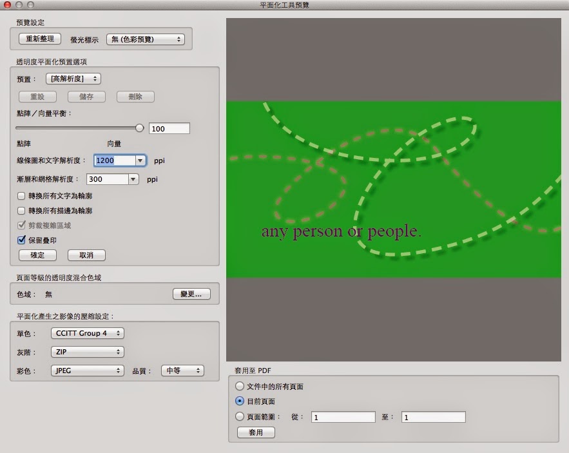Click the 重新整理 refresh button
Screen dimensions: 569x453
(x=39, y=39)
